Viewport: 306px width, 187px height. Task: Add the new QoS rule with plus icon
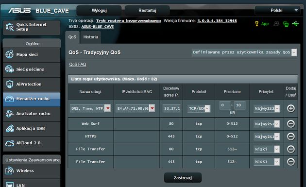(291, 108)
